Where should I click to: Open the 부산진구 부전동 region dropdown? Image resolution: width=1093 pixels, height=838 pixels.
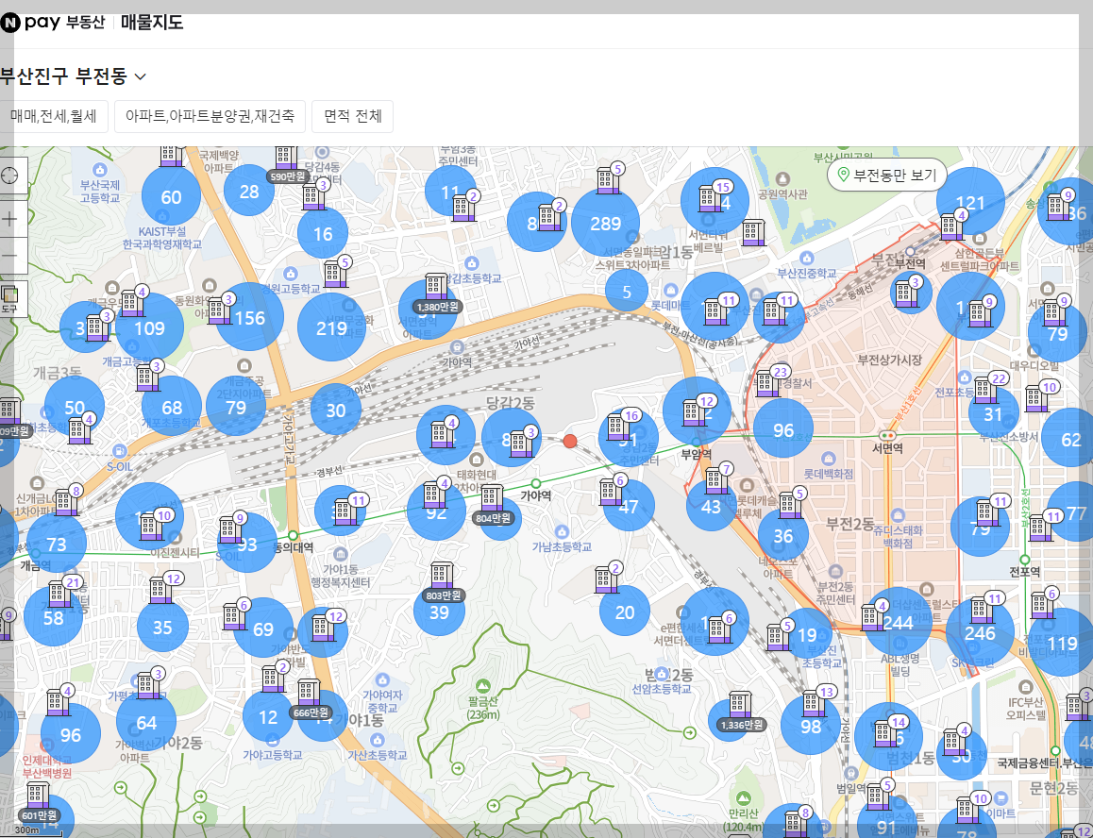pos(73,76)
